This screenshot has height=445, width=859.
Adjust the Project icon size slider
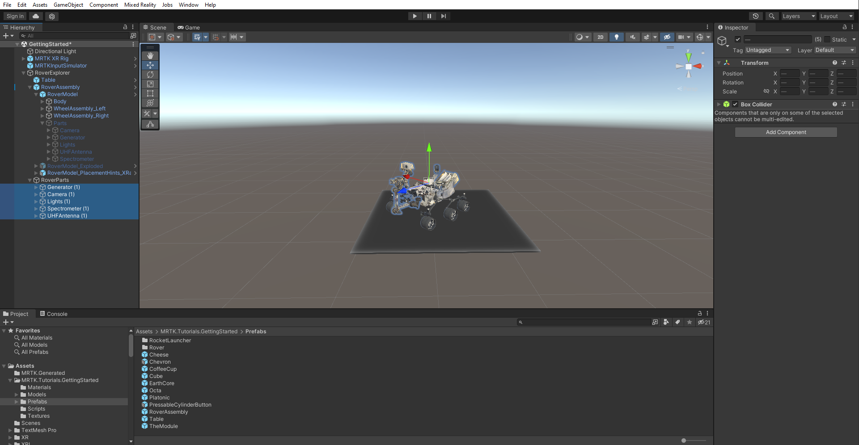click(x=684, y=441)
